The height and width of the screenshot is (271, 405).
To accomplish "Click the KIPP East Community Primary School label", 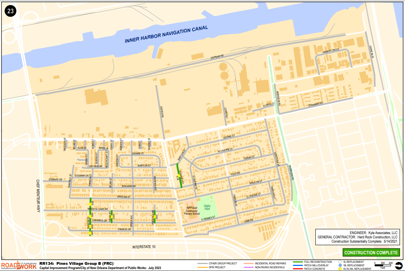I will pyautogui.click(x=192, y=211).
